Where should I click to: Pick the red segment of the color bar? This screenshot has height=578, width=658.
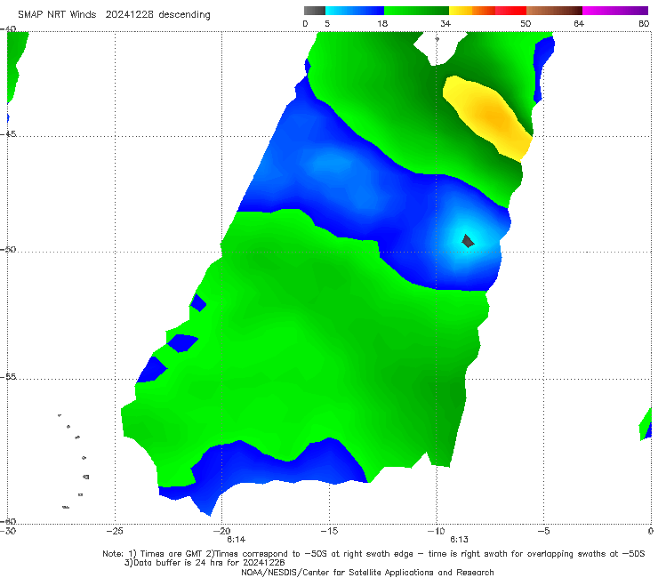click(x=510, y=11)
